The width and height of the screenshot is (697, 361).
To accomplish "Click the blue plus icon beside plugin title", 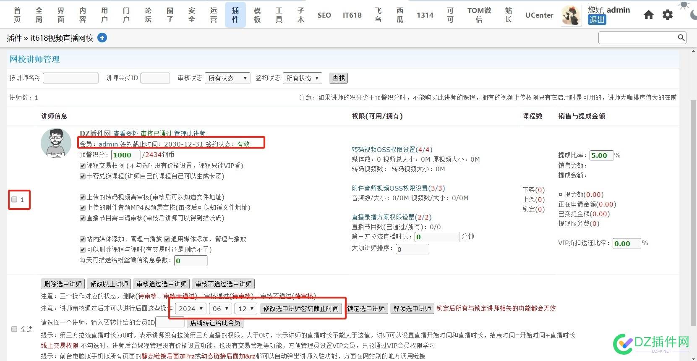I will click(x=102, y=38).
